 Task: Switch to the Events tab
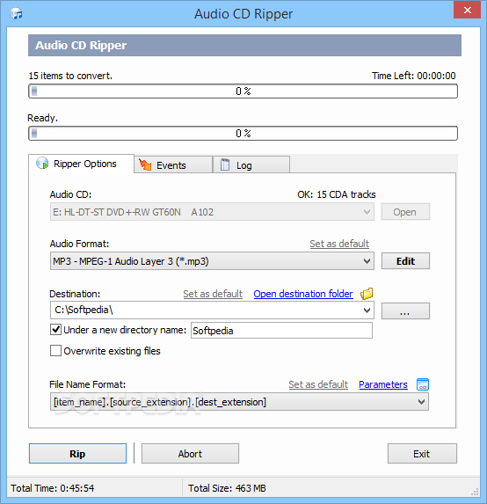(x=173, y=164)
